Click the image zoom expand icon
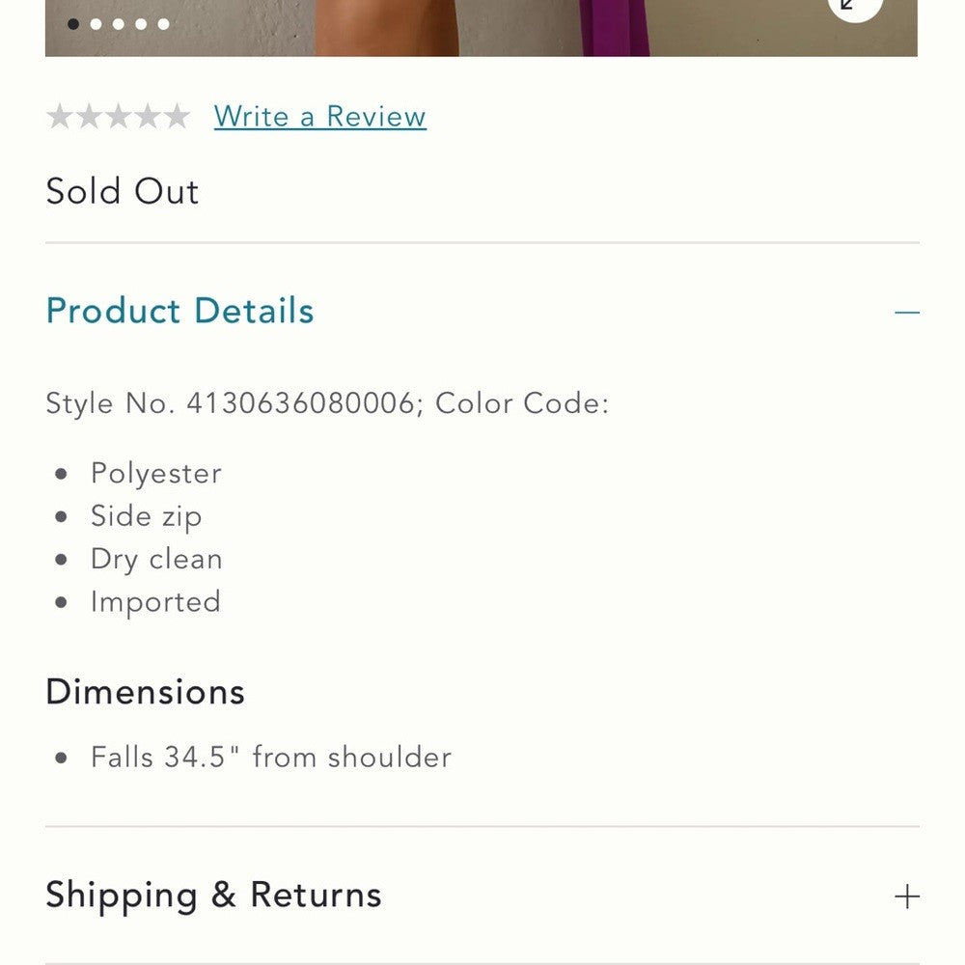The width and height of the screenshot is (965, 965). click(855, 5)
